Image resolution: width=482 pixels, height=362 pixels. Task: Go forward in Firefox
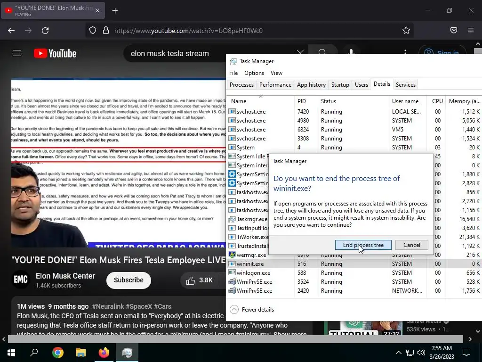click(28, 31)
